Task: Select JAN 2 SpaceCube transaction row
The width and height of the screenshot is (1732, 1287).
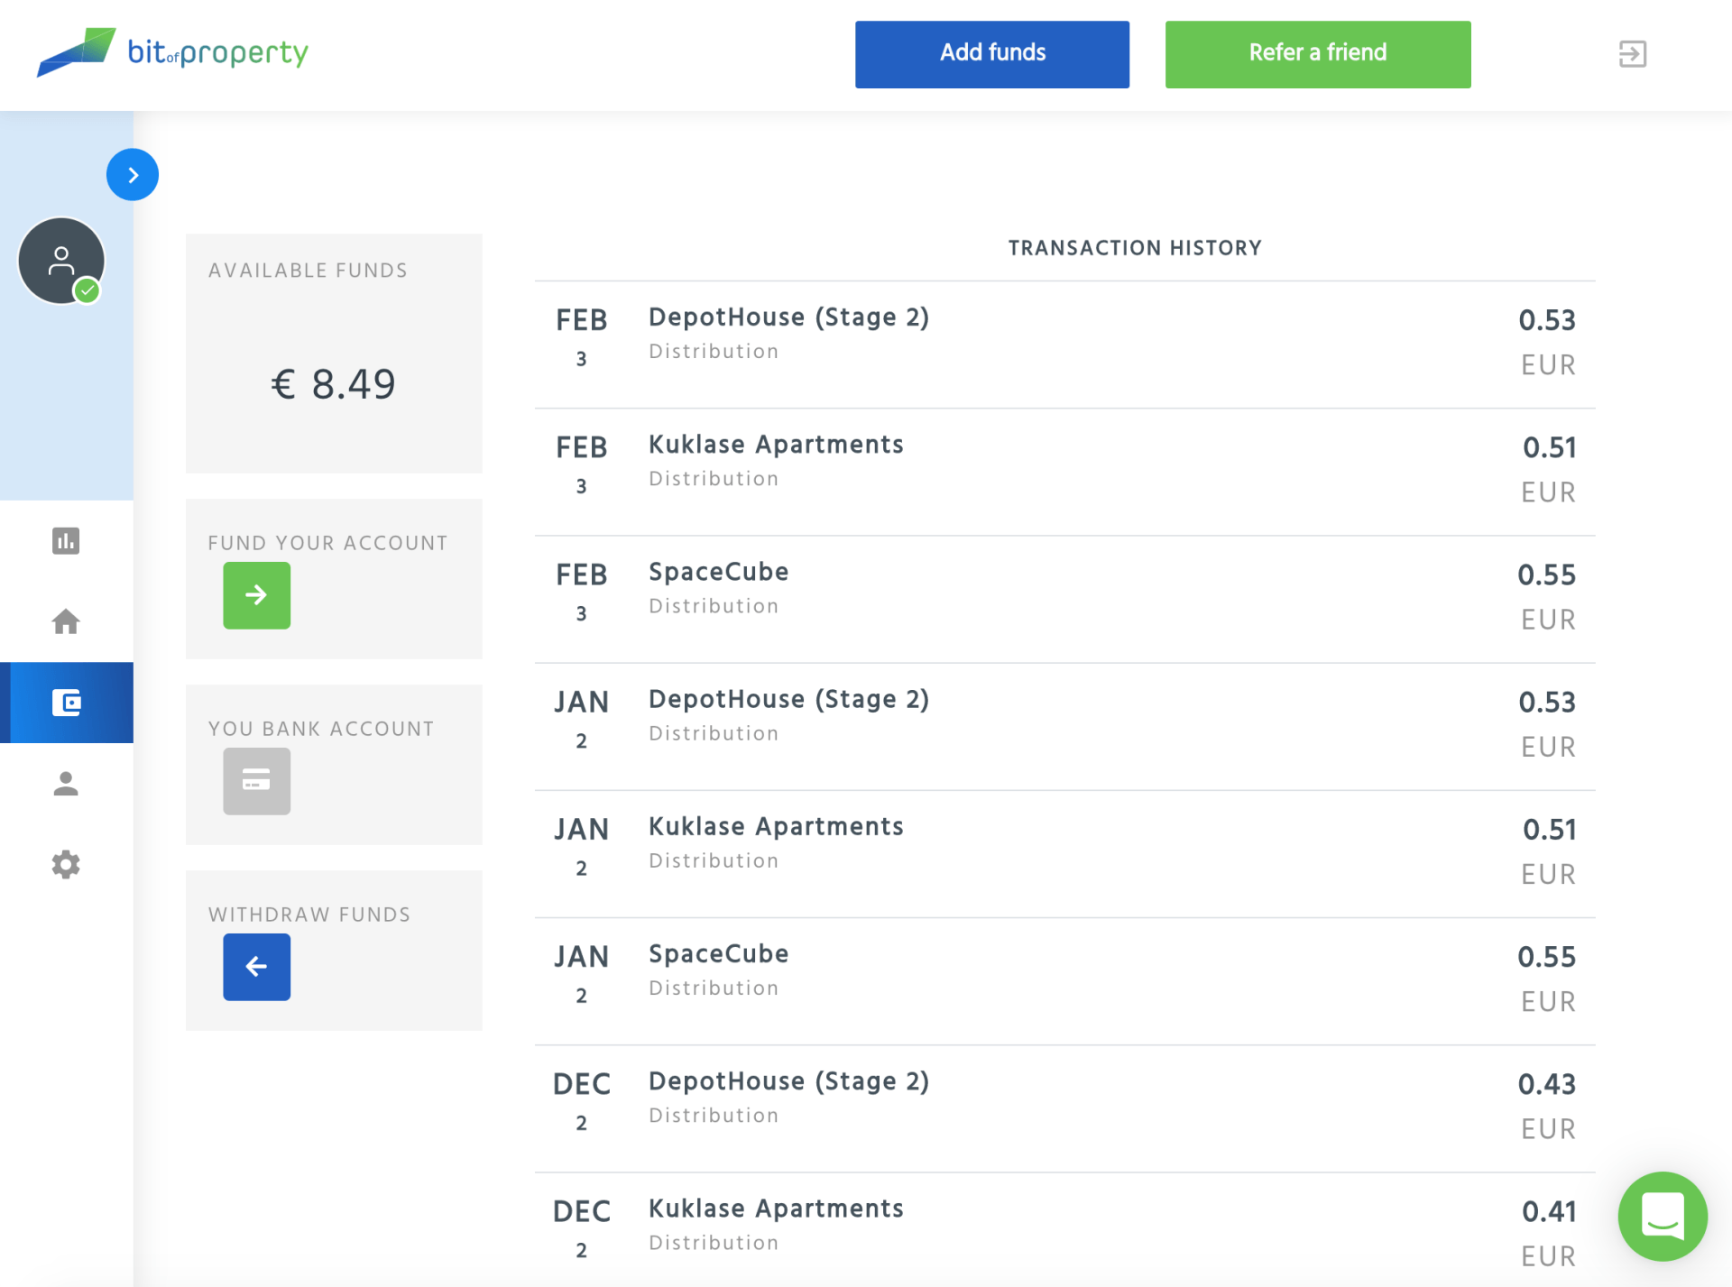Action: [1064, 980]
